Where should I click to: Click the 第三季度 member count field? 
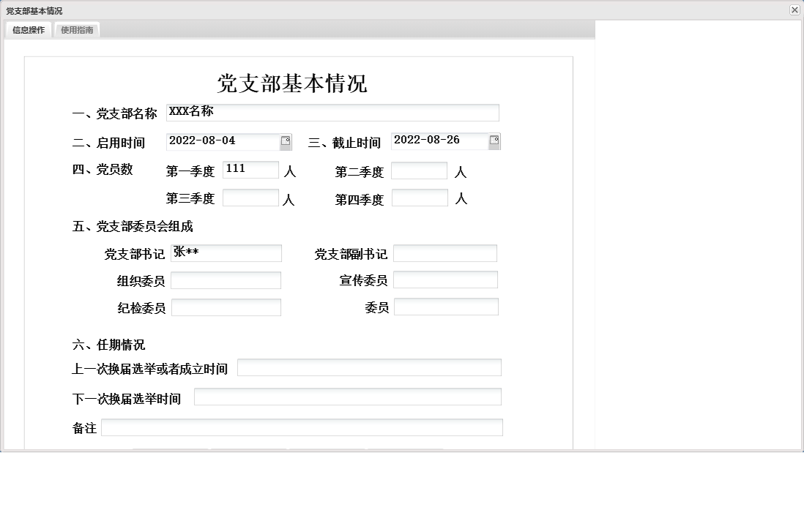pos(250,197)
